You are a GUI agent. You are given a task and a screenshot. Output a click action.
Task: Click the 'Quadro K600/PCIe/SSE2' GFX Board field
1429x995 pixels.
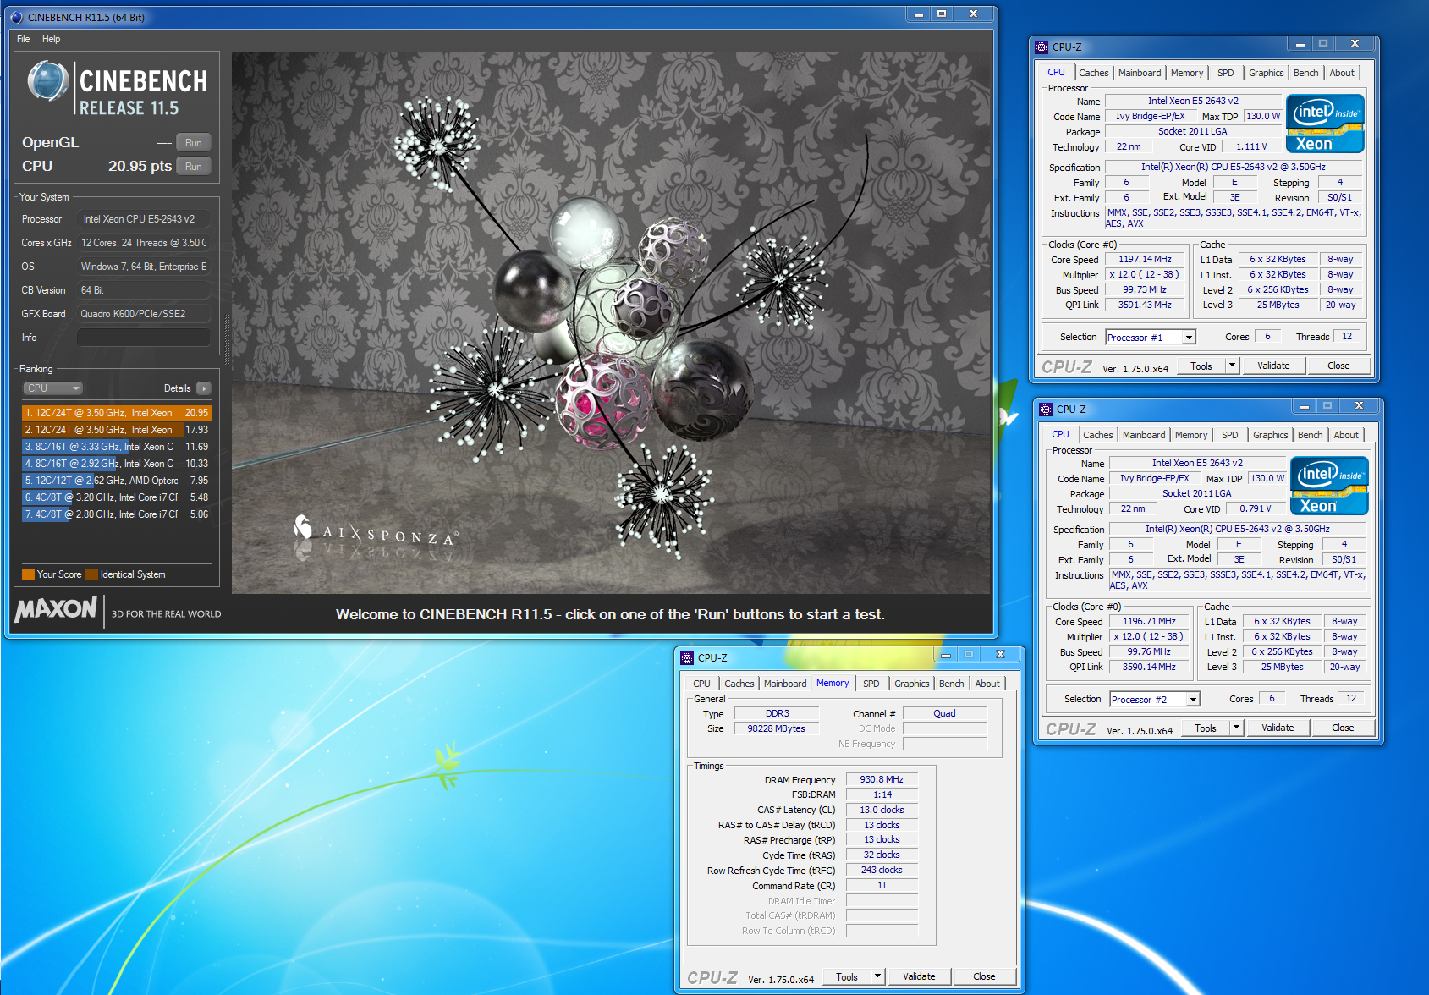point(144,314)
